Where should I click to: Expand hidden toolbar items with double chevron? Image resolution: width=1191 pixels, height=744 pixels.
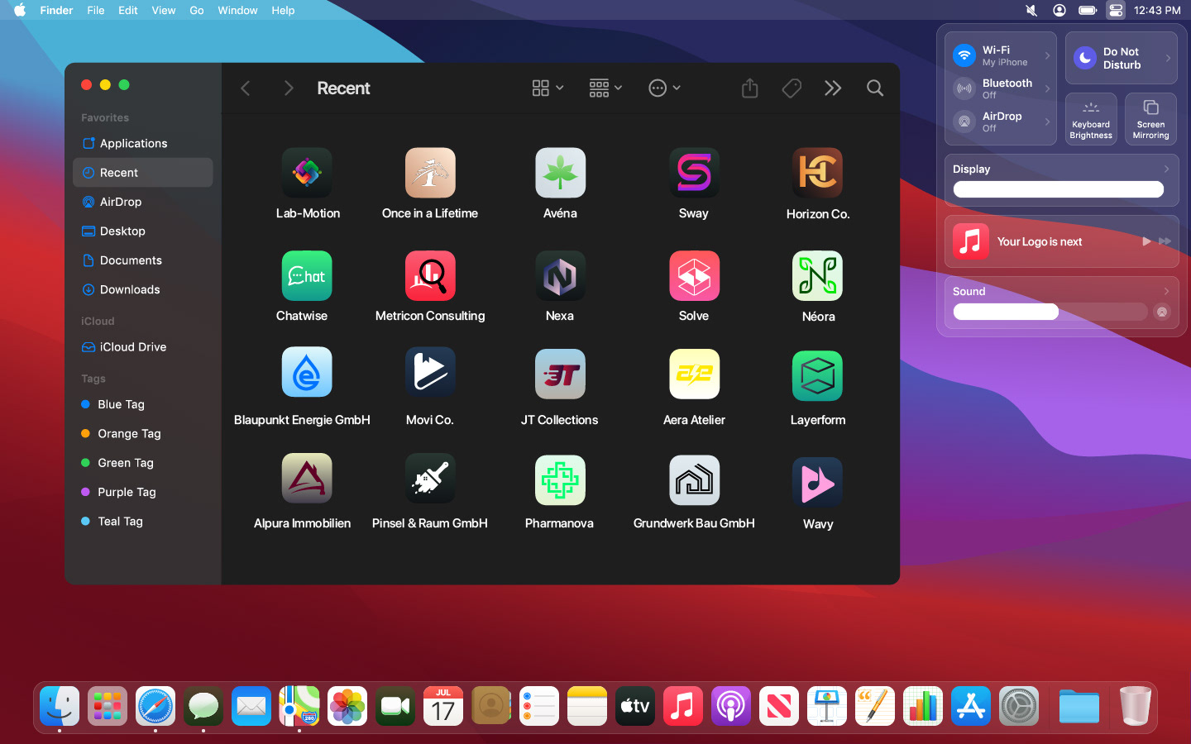pyautogui.click(x=833, y=88)
